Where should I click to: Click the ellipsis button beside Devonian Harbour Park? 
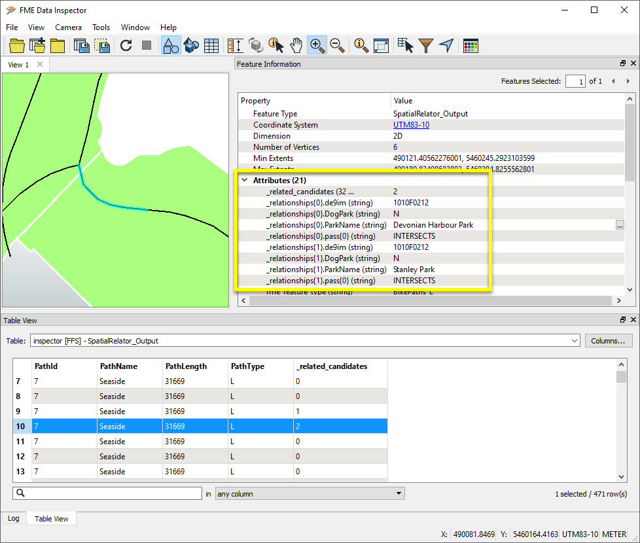620,225
